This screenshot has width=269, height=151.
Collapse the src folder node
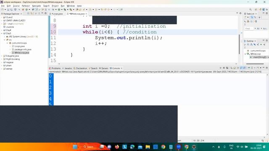5,40
